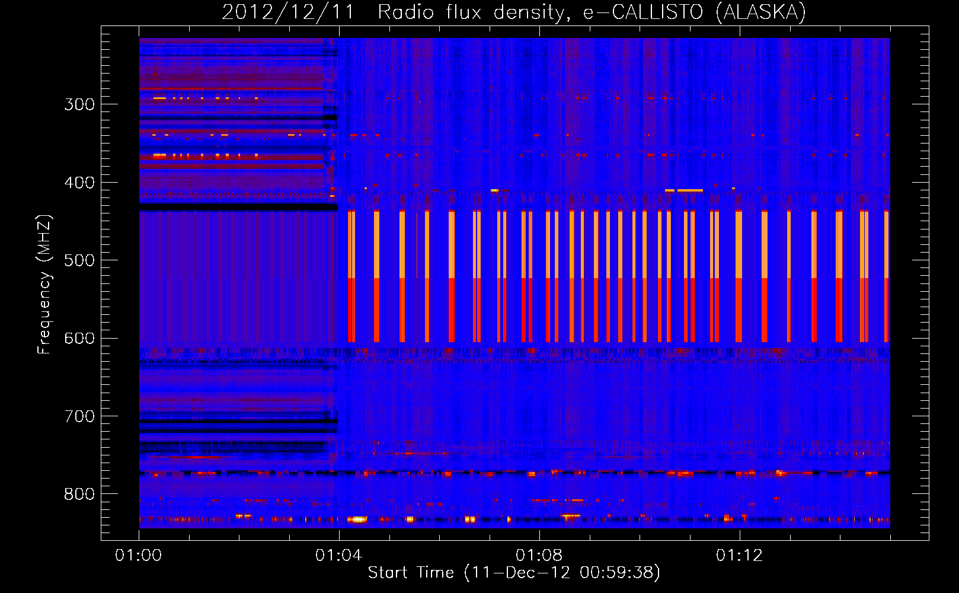This screenshot has height=593, width=959.
Task: Click the plot title '2012/12/11 Radio flux density'
Action: 395,12
